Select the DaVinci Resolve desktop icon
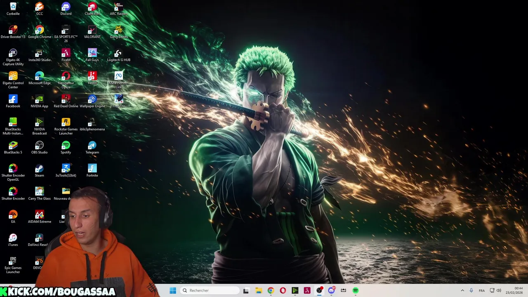This screenshot has height=297, width=528. point(38,240)
